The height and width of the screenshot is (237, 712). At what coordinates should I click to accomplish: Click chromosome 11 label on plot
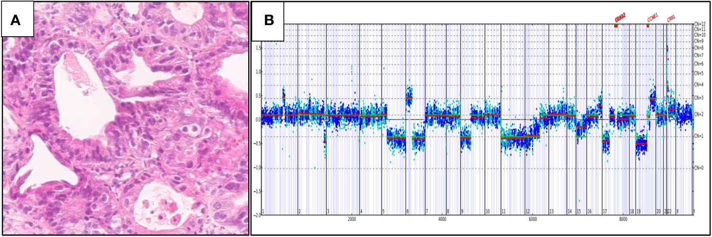click(x=503, y=212)
